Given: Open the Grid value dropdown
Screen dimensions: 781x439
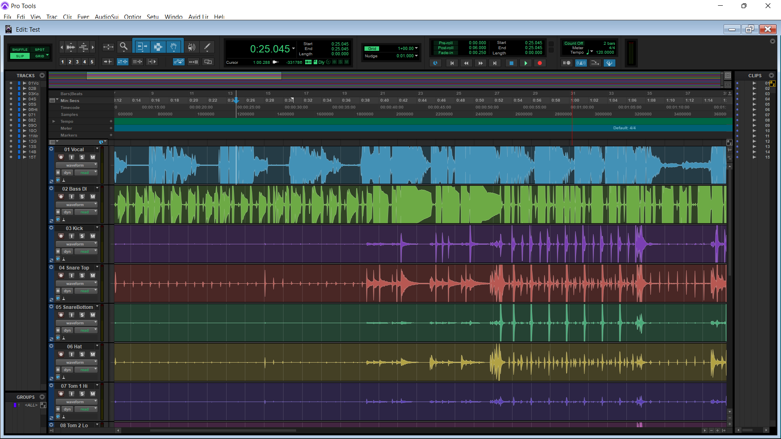Looking at the screenshot, I should (416, 48).
